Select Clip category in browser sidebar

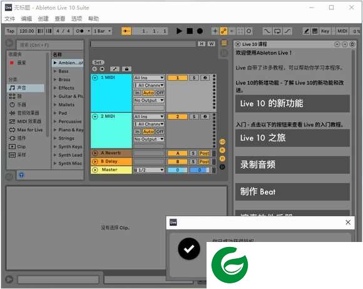click(18, 146)
